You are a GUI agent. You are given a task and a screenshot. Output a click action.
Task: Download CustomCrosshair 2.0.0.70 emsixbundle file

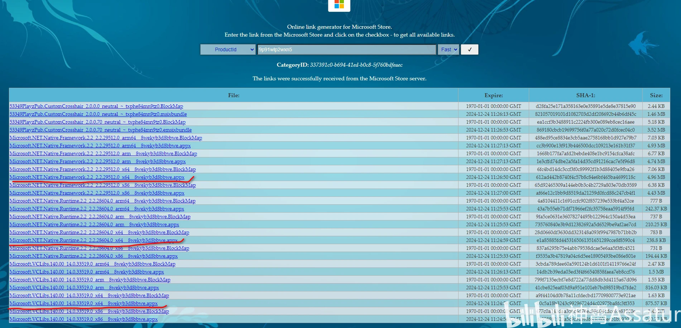click(x=101, y=130)
